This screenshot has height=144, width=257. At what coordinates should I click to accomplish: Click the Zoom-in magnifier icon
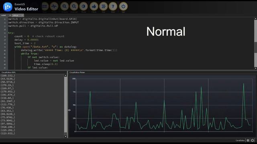64,6
